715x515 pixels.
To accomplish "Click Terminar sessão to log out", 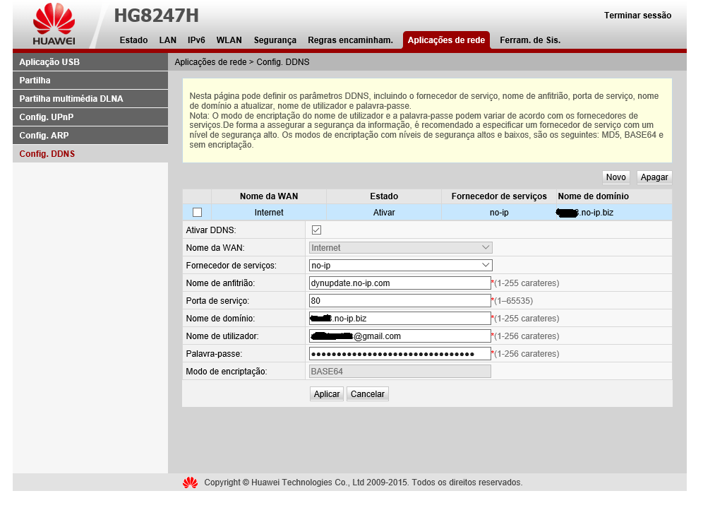I will pyautogui.click(x=637, y=16).
